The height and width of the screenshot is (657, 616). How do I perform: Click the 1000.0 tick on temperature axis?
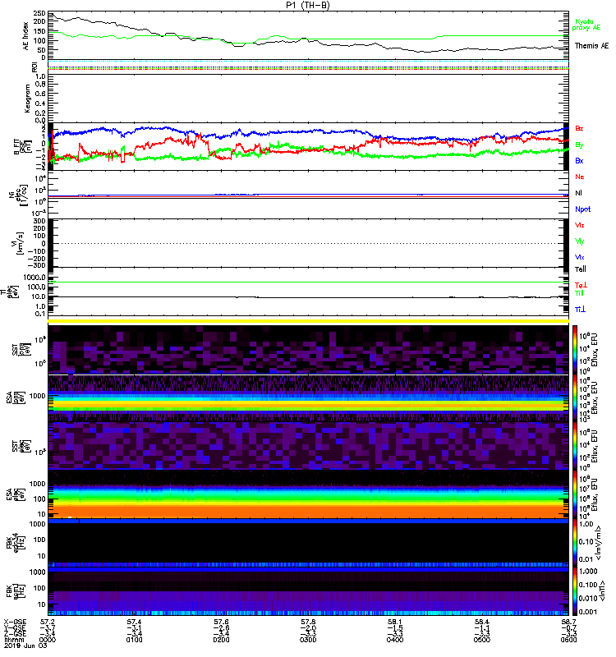tap(34, 277)
